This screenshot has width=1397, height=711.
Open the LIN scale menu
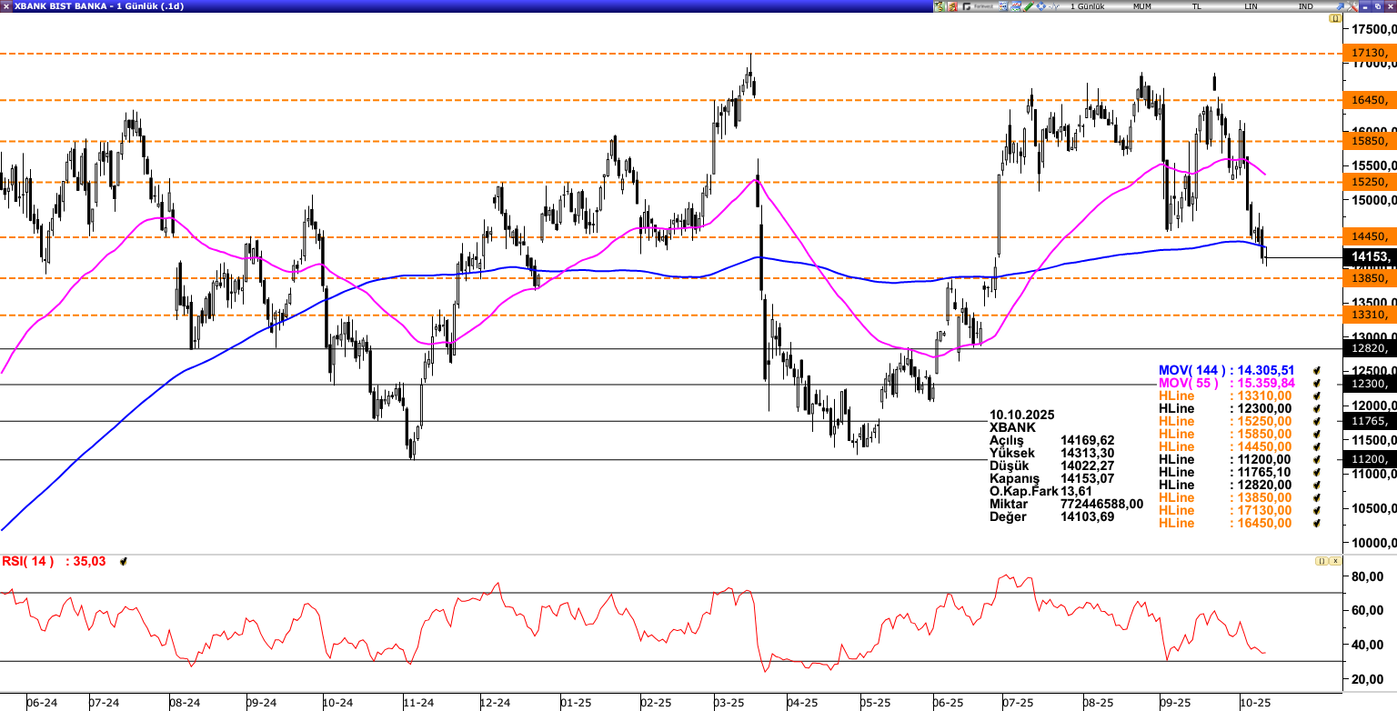pyautogui.click(x=1251, y=6)
